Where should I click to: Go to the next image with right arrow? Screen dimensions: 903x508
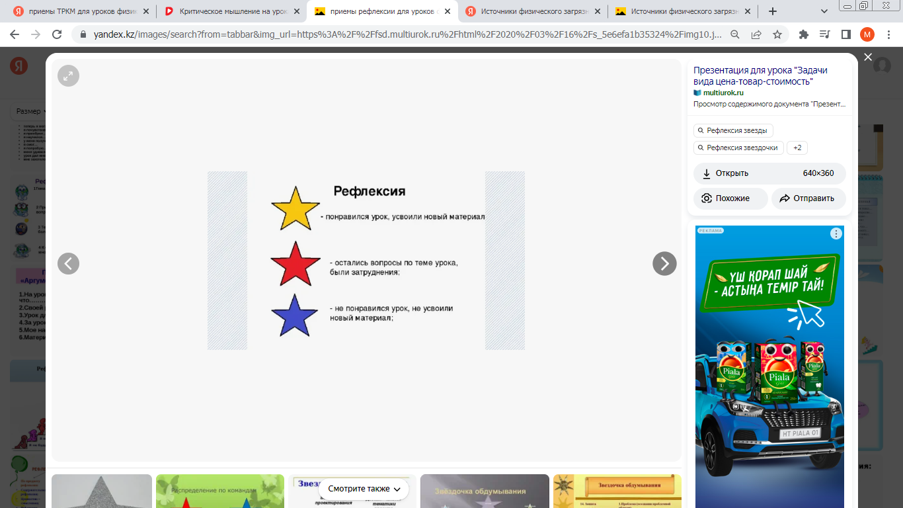point(664,263)
